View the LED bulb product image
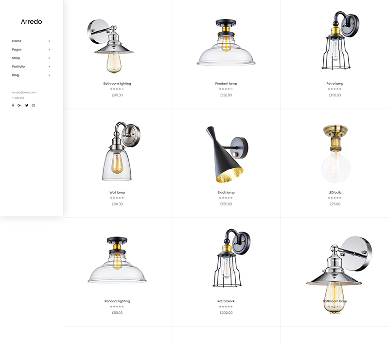 (x=336, y=154)
